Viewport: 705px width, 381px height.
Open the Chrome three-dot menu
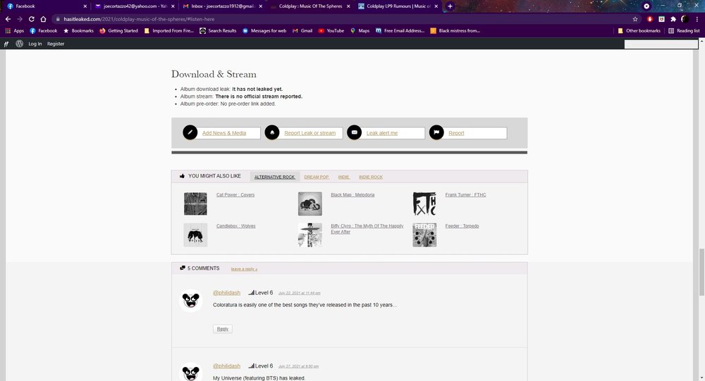tap(697, 19)
